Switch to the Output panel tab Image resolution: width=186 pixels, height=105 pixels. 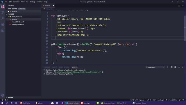tap(55, 67)
